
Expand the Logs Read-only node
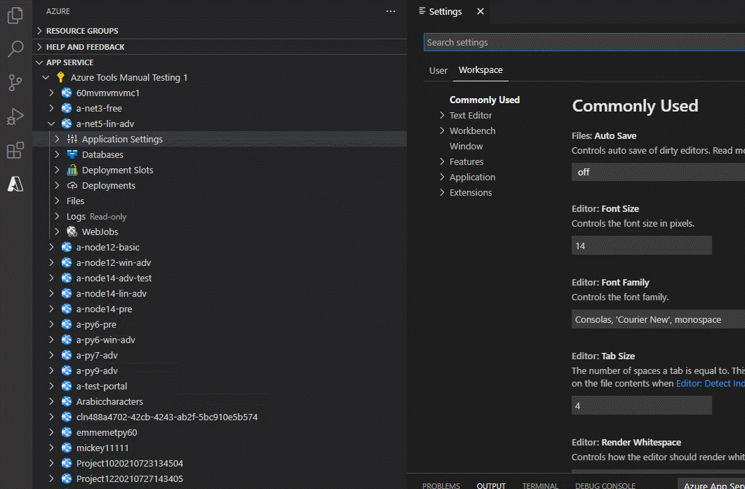tap(57, 217)
